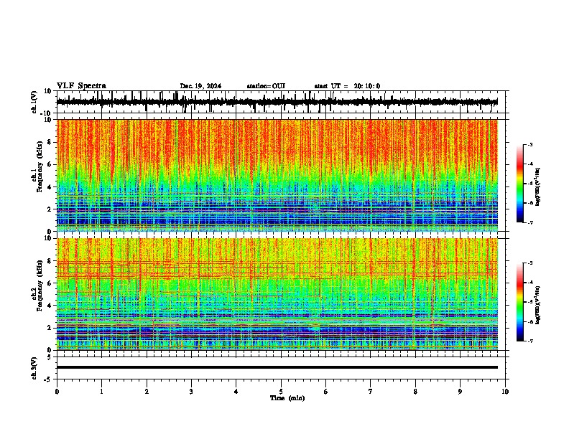Click time axis tick label "3"
The width and height of the screenshot is (569, 439).
click(x=191, y=392)
